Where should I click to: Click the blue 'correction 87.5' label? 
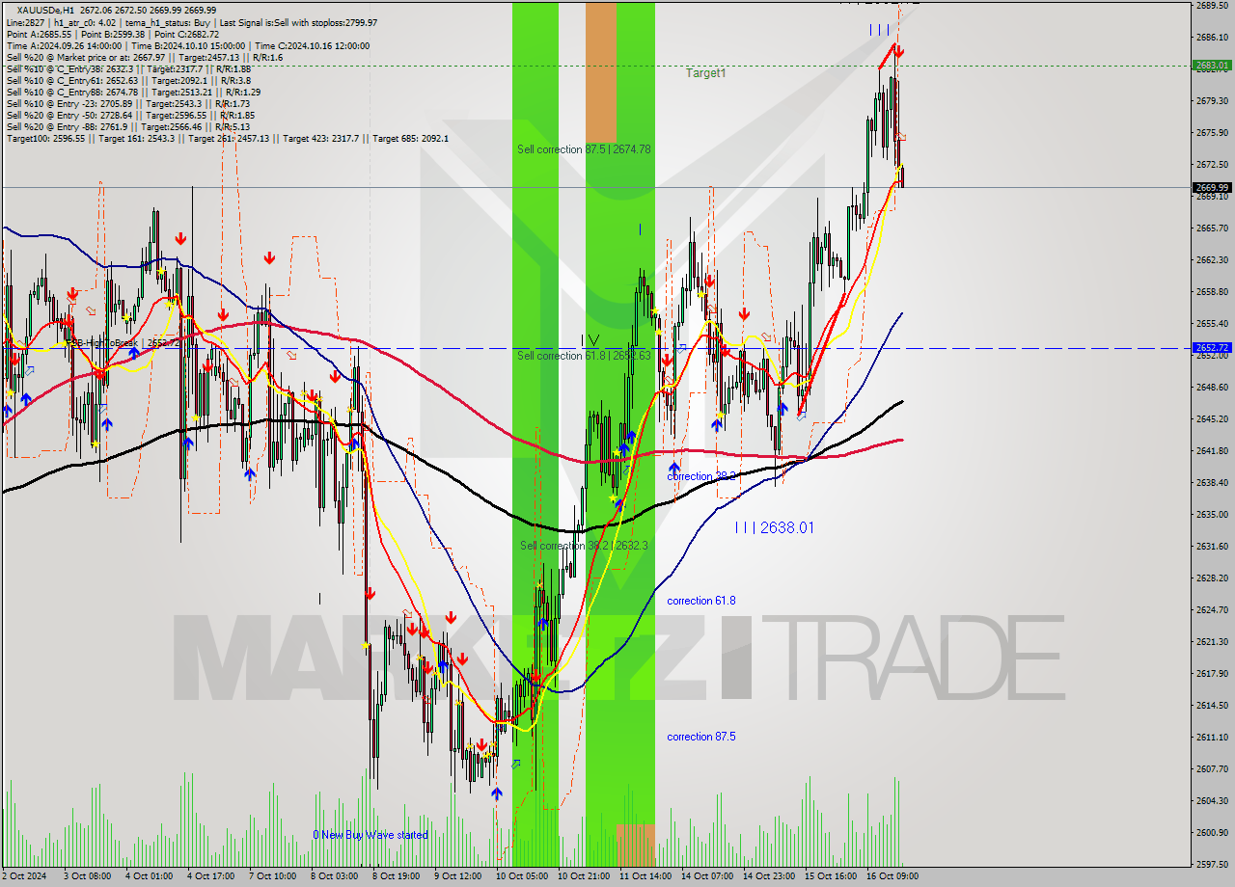point(701,737)
